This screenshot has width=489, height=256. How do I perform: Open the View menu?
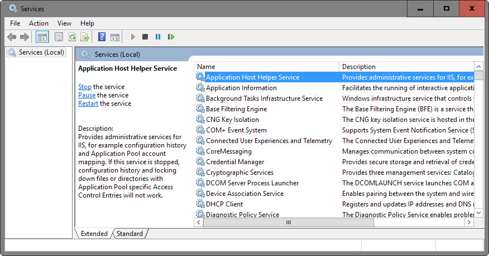point(64,23)
